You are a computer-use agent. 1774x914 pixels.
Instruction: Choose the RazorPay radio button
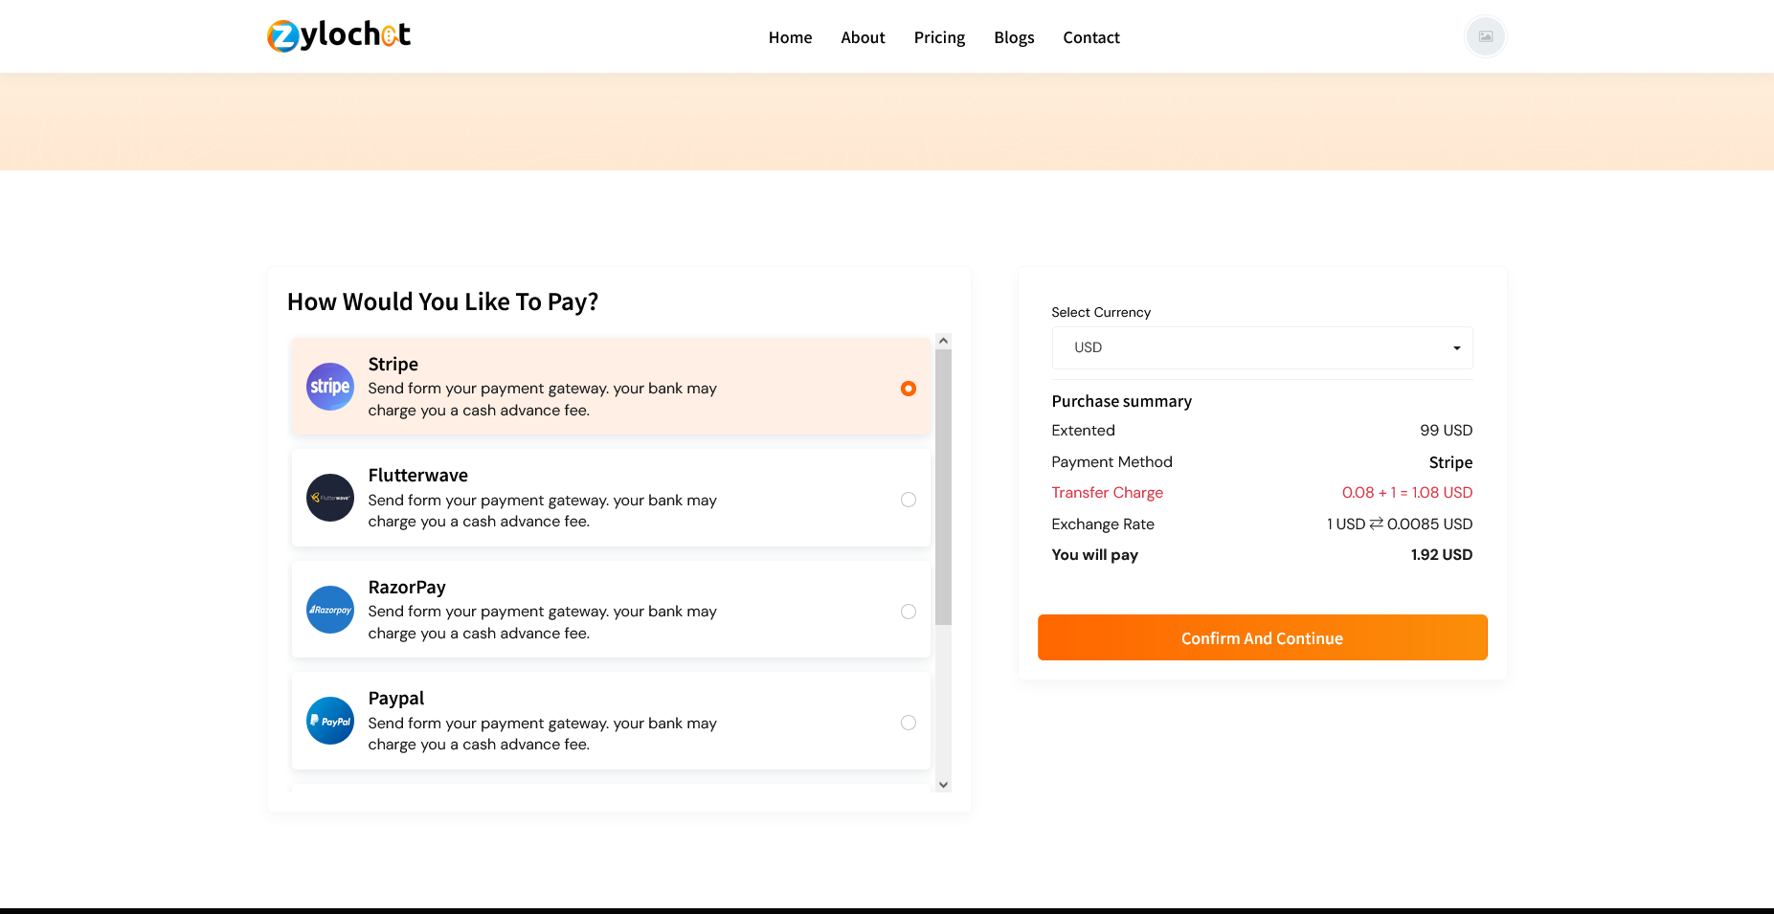click(x=909, y=612)
